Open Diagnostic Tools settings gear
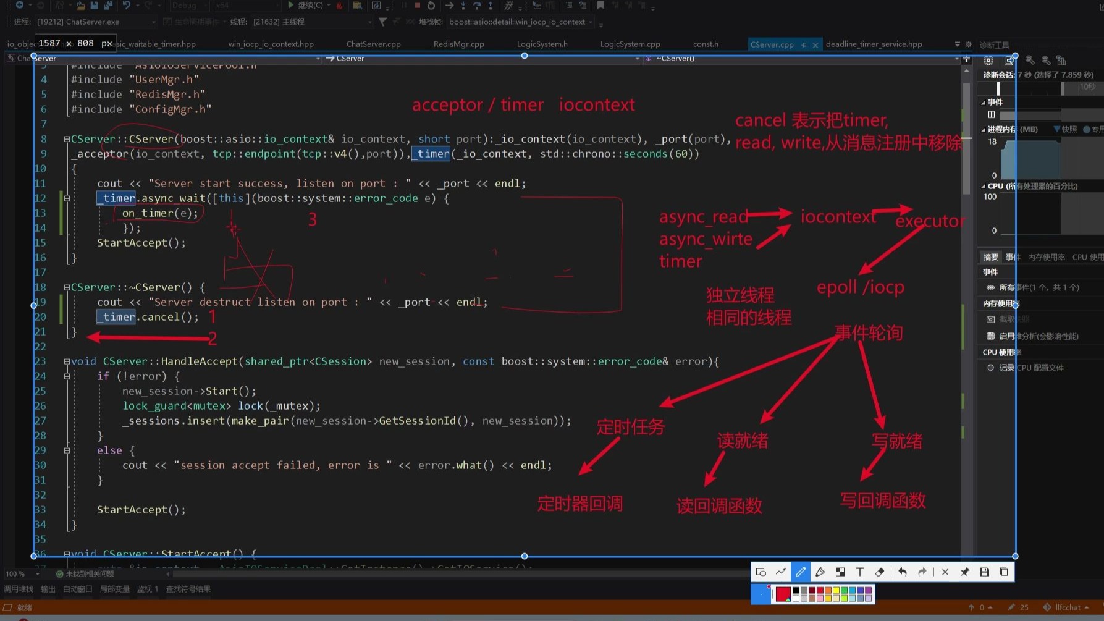1104x621 pixels. 988,61
